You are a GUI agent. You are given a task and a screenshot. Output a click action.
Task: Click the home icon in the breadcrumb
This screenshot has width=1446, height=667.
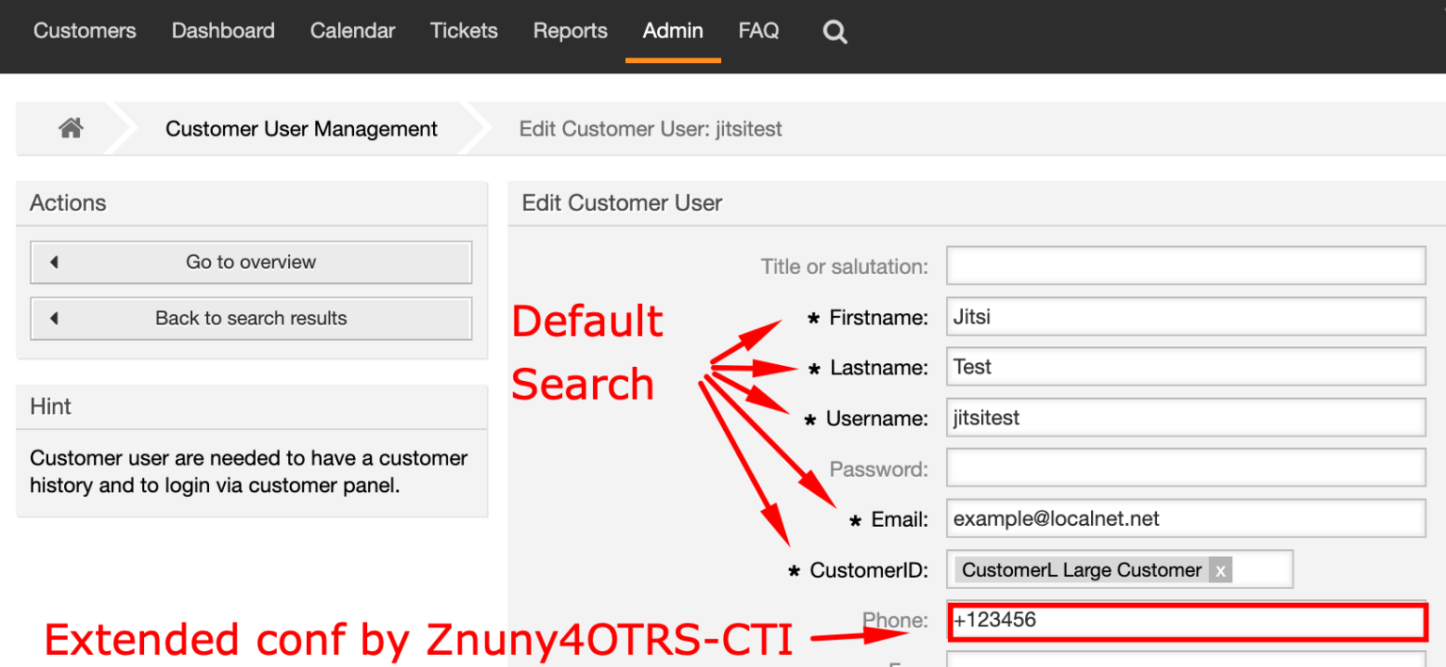(x=70, y=128)
